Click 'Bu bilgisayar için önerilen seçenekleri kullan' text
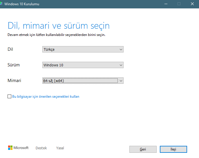The width and height of the screenshot is (199, 158). [x=46, y=97]
